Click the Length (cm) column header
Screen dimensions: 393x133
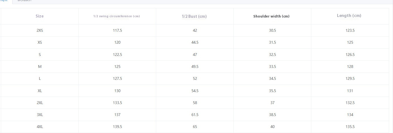[x=349, y=16]
